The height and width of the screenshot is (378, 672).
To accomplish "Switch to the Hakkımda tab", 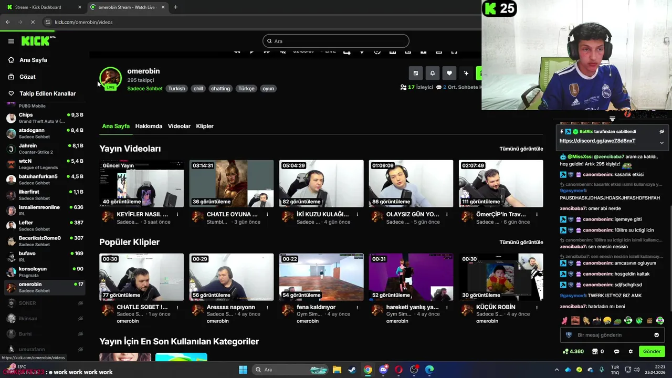I will tap(149, 126).
